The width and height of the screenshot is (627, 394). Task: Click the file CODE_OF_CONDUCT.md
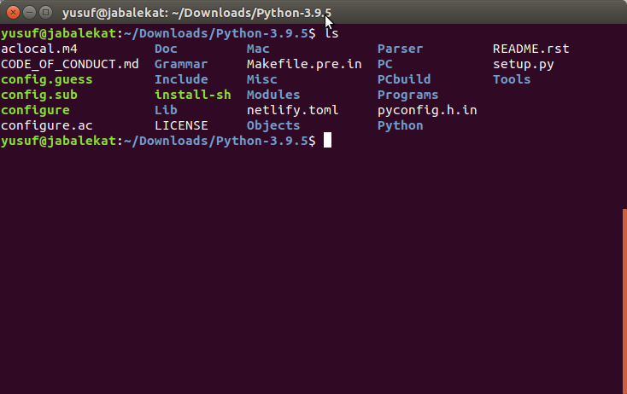(x=70, y=64)
